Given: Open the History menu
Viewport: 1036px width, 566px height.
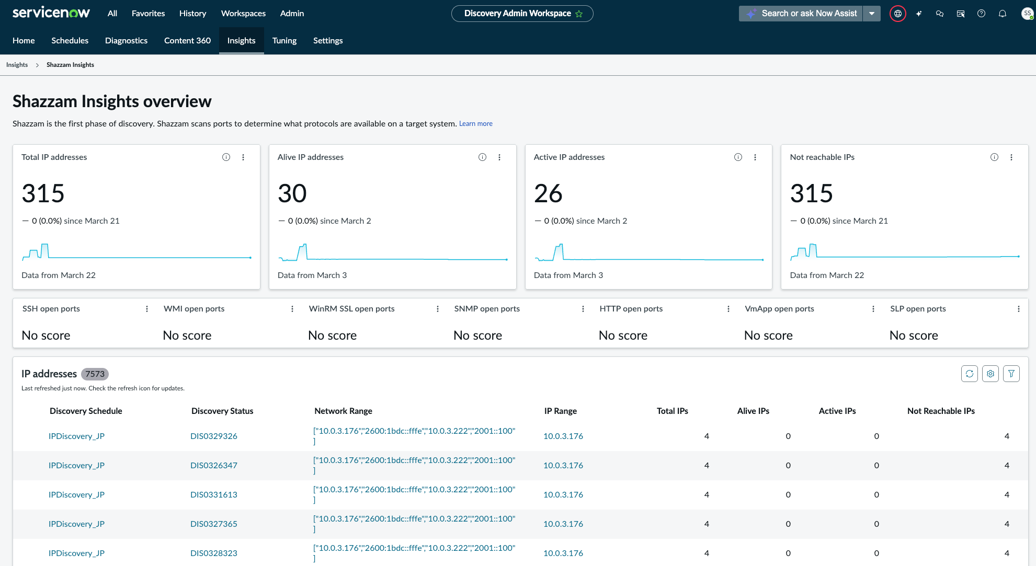Looking at the screenshot, I should (x=192, y=14).
